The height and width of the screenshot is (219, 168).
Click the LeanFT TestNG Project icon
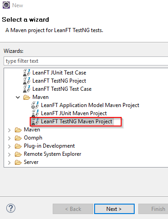pos(27,81)
